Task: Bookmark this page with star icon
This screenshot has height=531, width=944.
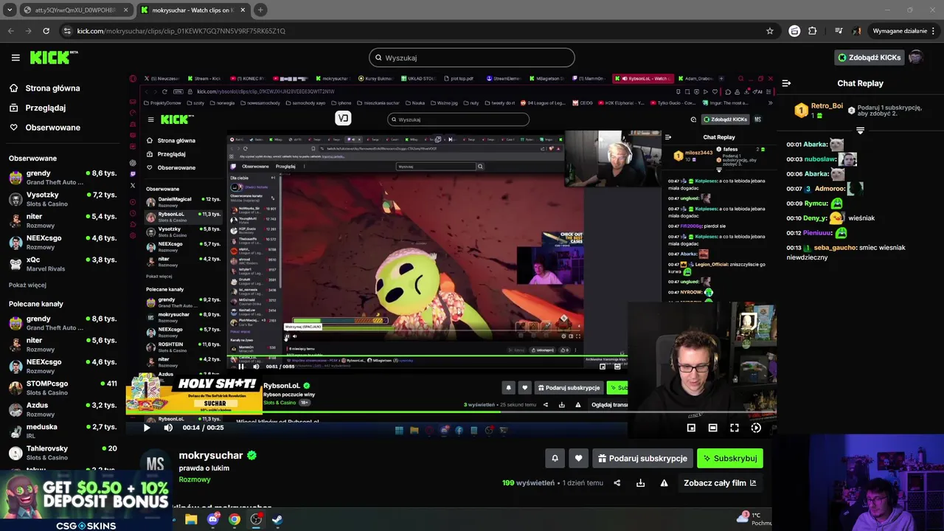Action: tap(770, 31)
